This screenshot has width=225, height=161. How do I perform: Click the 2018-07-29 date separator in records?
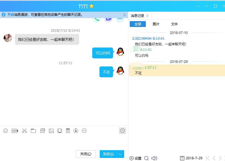179,62
